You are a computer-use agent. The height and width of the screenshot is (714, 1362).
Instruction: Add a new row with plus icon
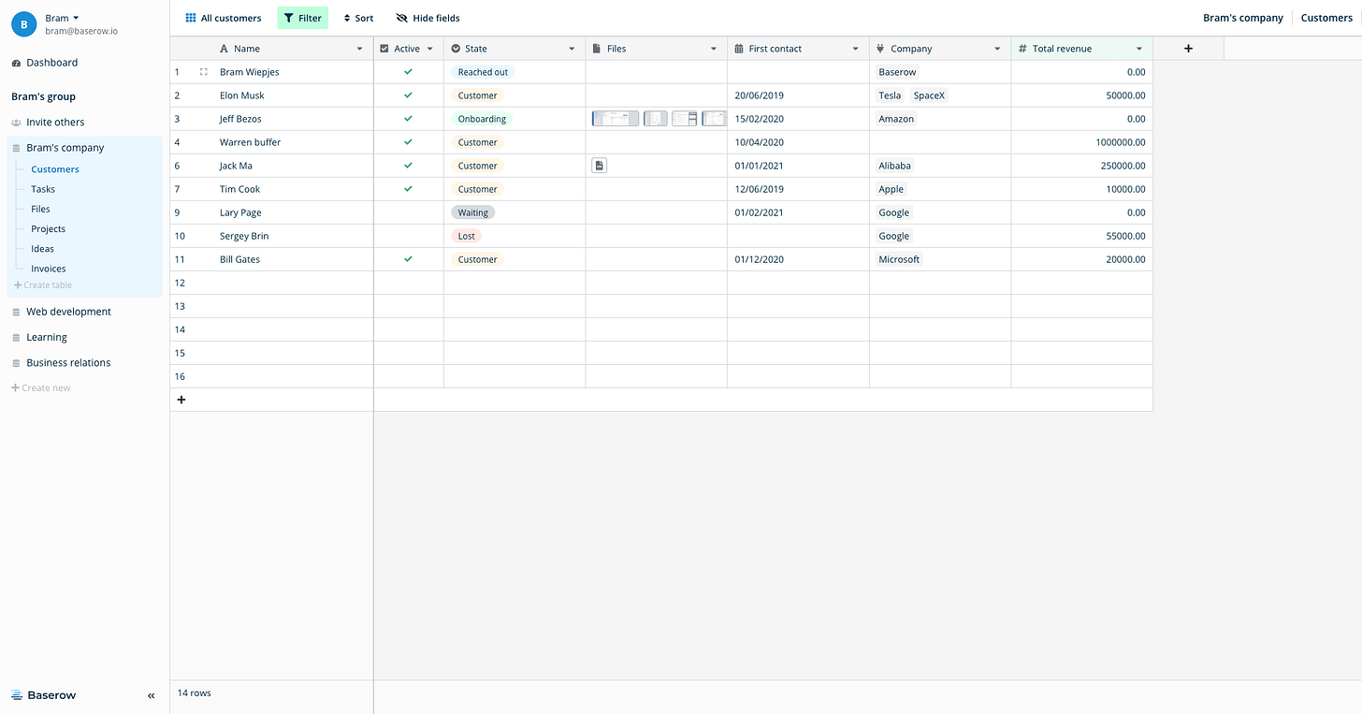(x=181, y=400)
